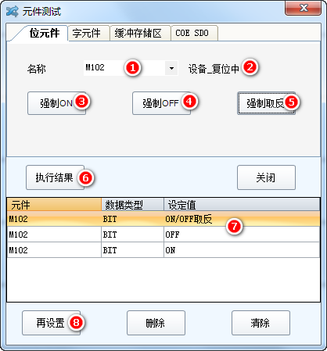This screenshot has width=327, height=351.
Task: Click the 清除 button
Action: [x=261, y=323]
